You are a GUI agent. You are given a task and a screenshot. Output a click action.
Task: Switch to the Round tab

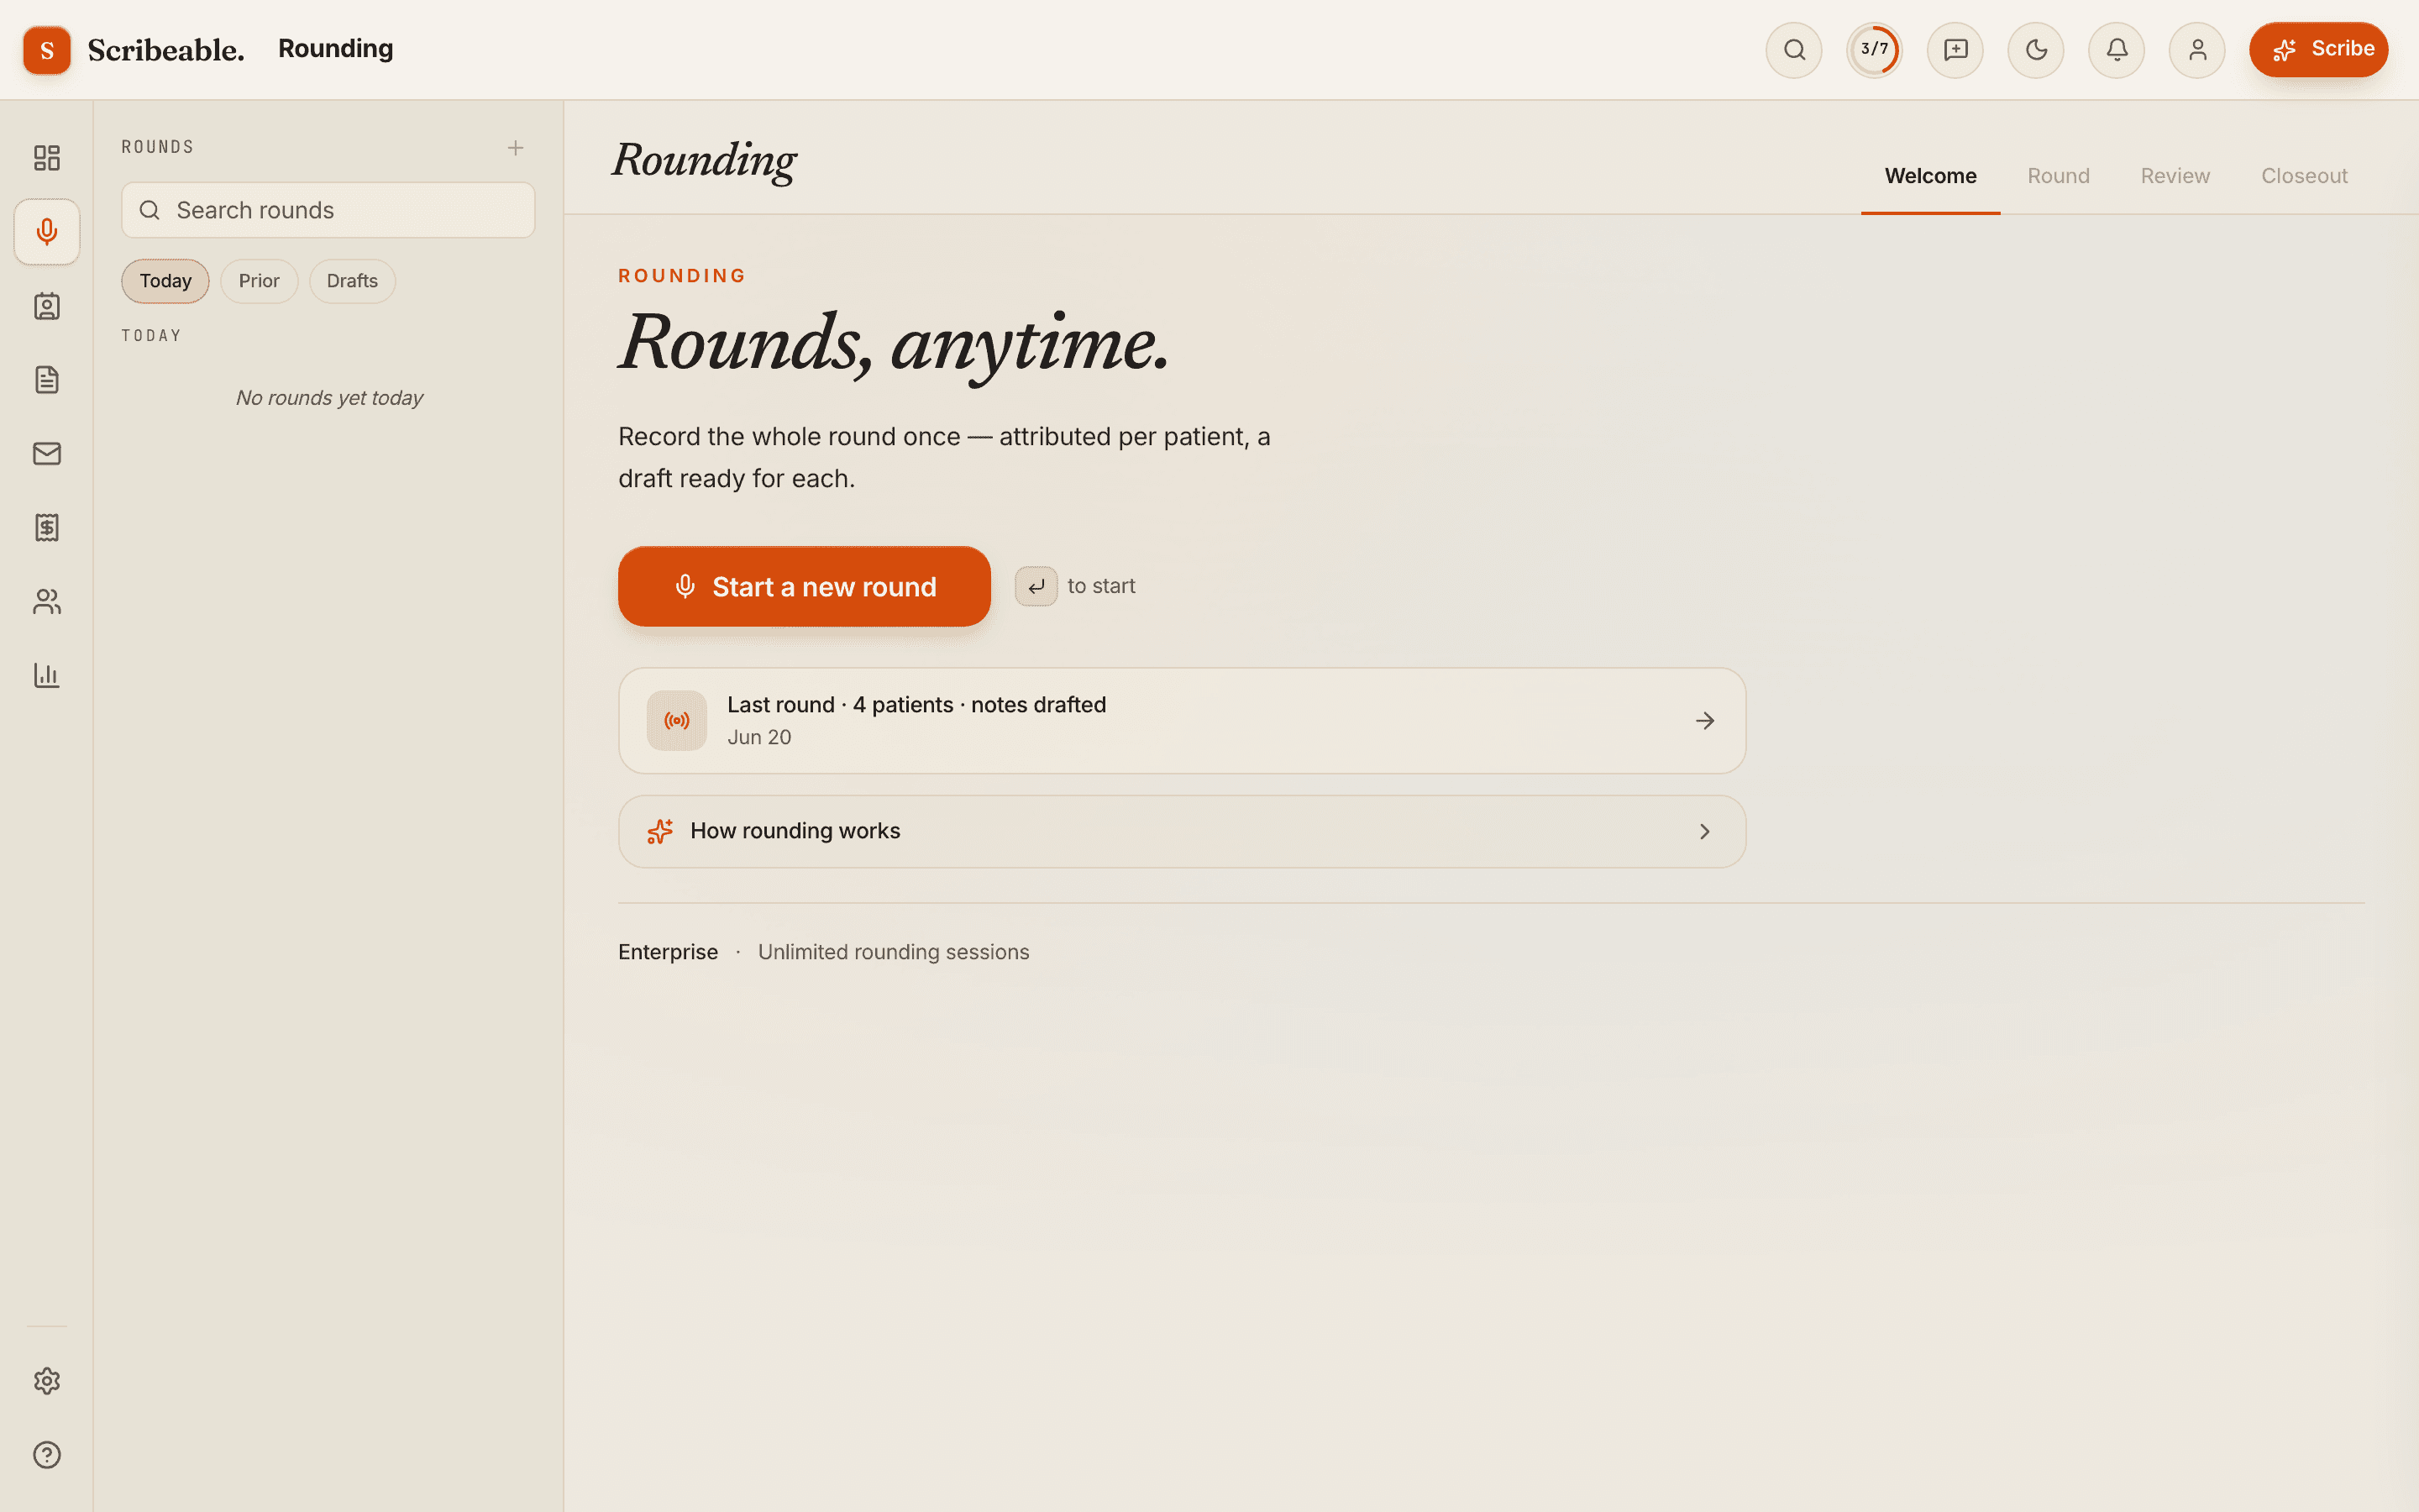[2058, 176]
